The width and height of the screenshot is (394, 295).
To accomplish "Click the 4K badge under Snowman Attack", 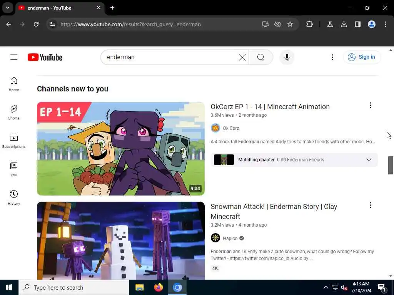I will (x=215, y=268).
